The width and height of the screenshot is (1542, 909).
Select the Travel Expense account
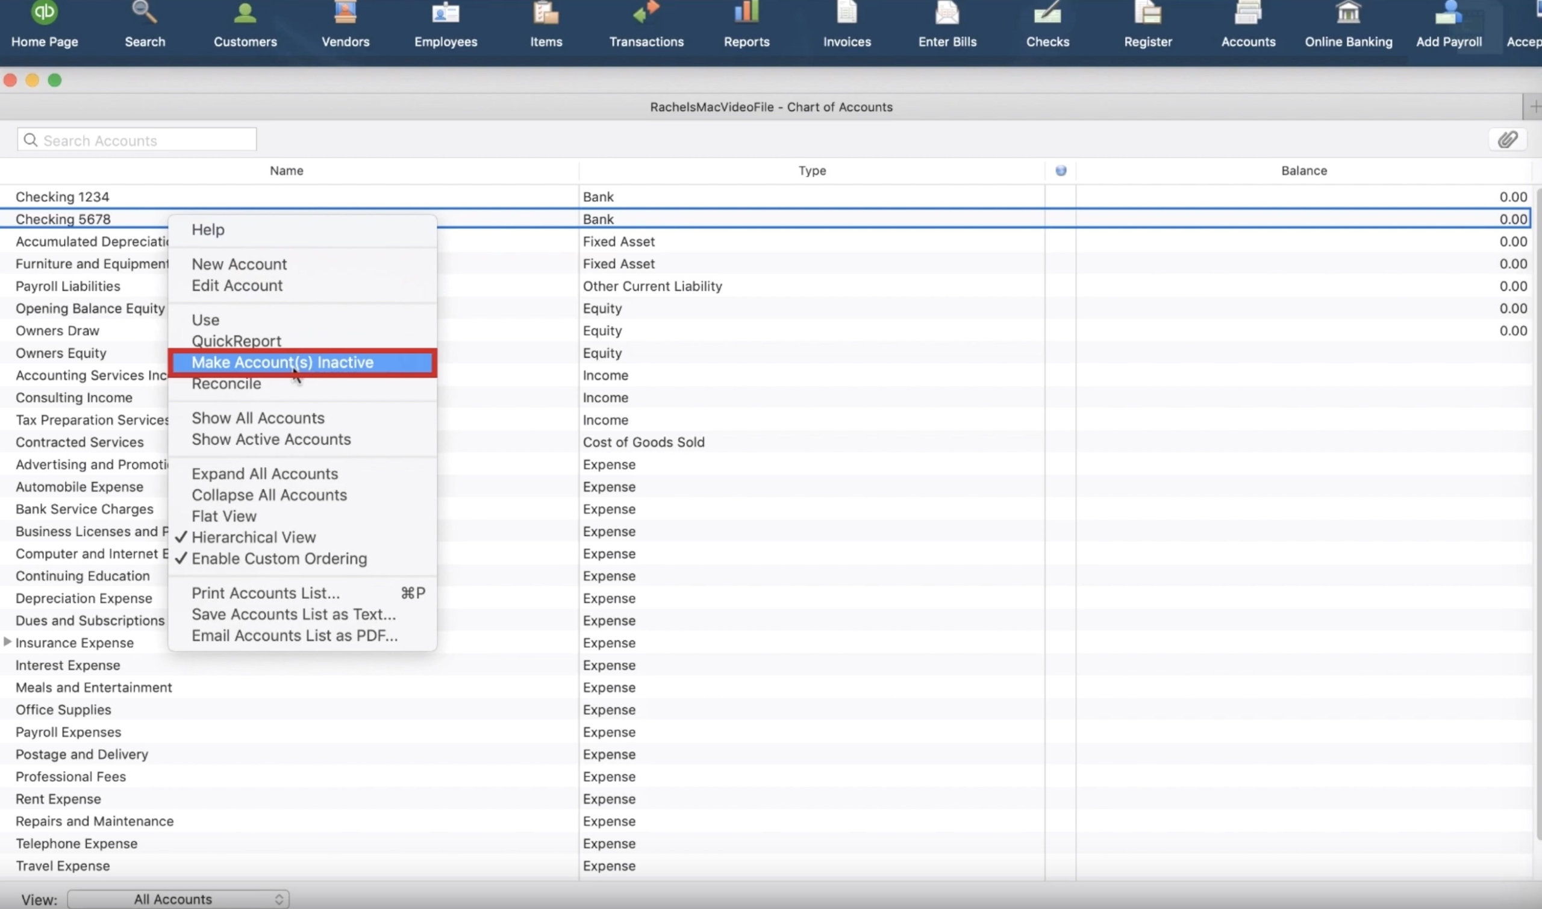[766, 866]
